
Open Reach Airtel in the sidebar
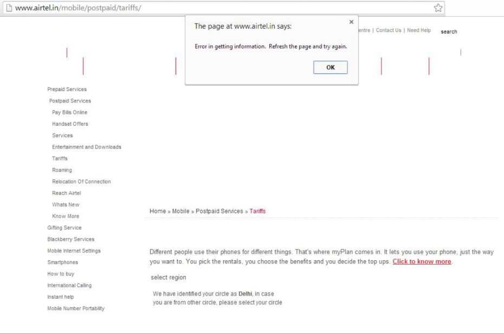[67, 193]
